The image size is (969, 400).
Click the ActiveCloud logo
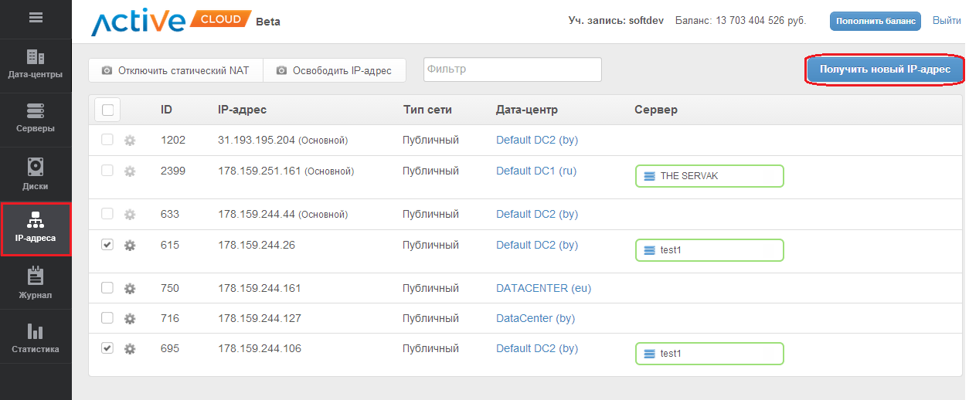[171, 21]
